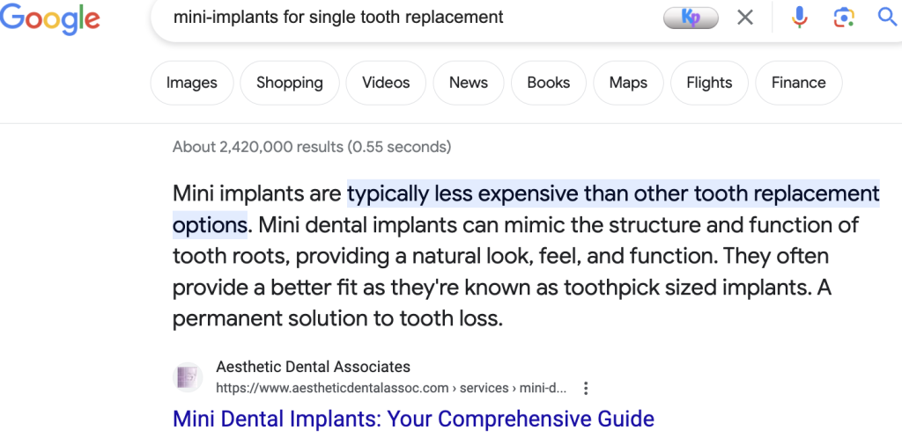Click the Google logo
The height and width of the screenshot is (445, 902).
pos(49,18)
